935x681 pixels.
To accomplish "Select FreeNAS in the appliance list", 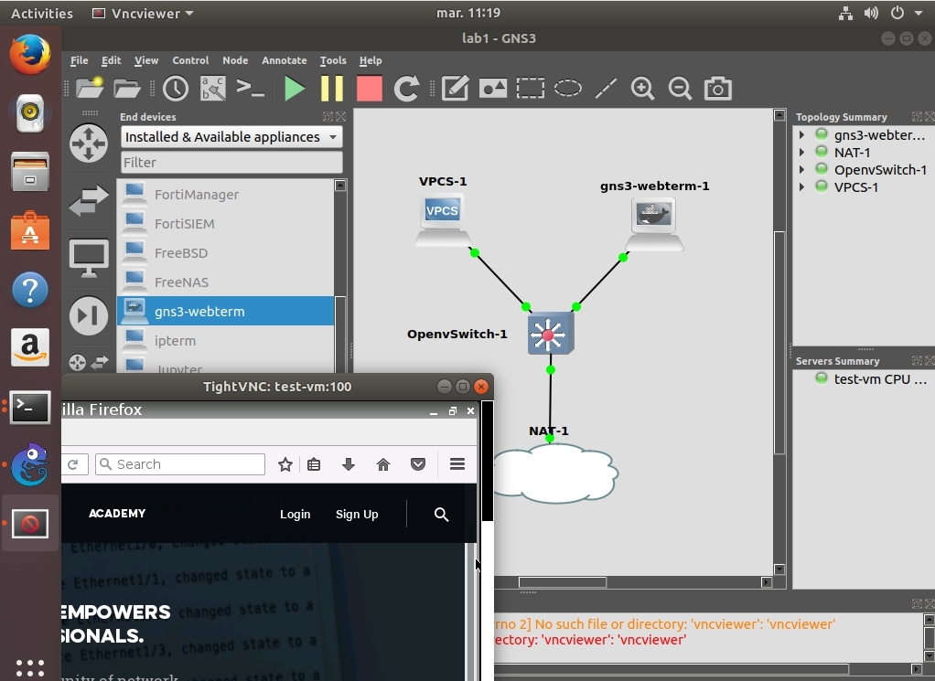I will tap(225, 282).
